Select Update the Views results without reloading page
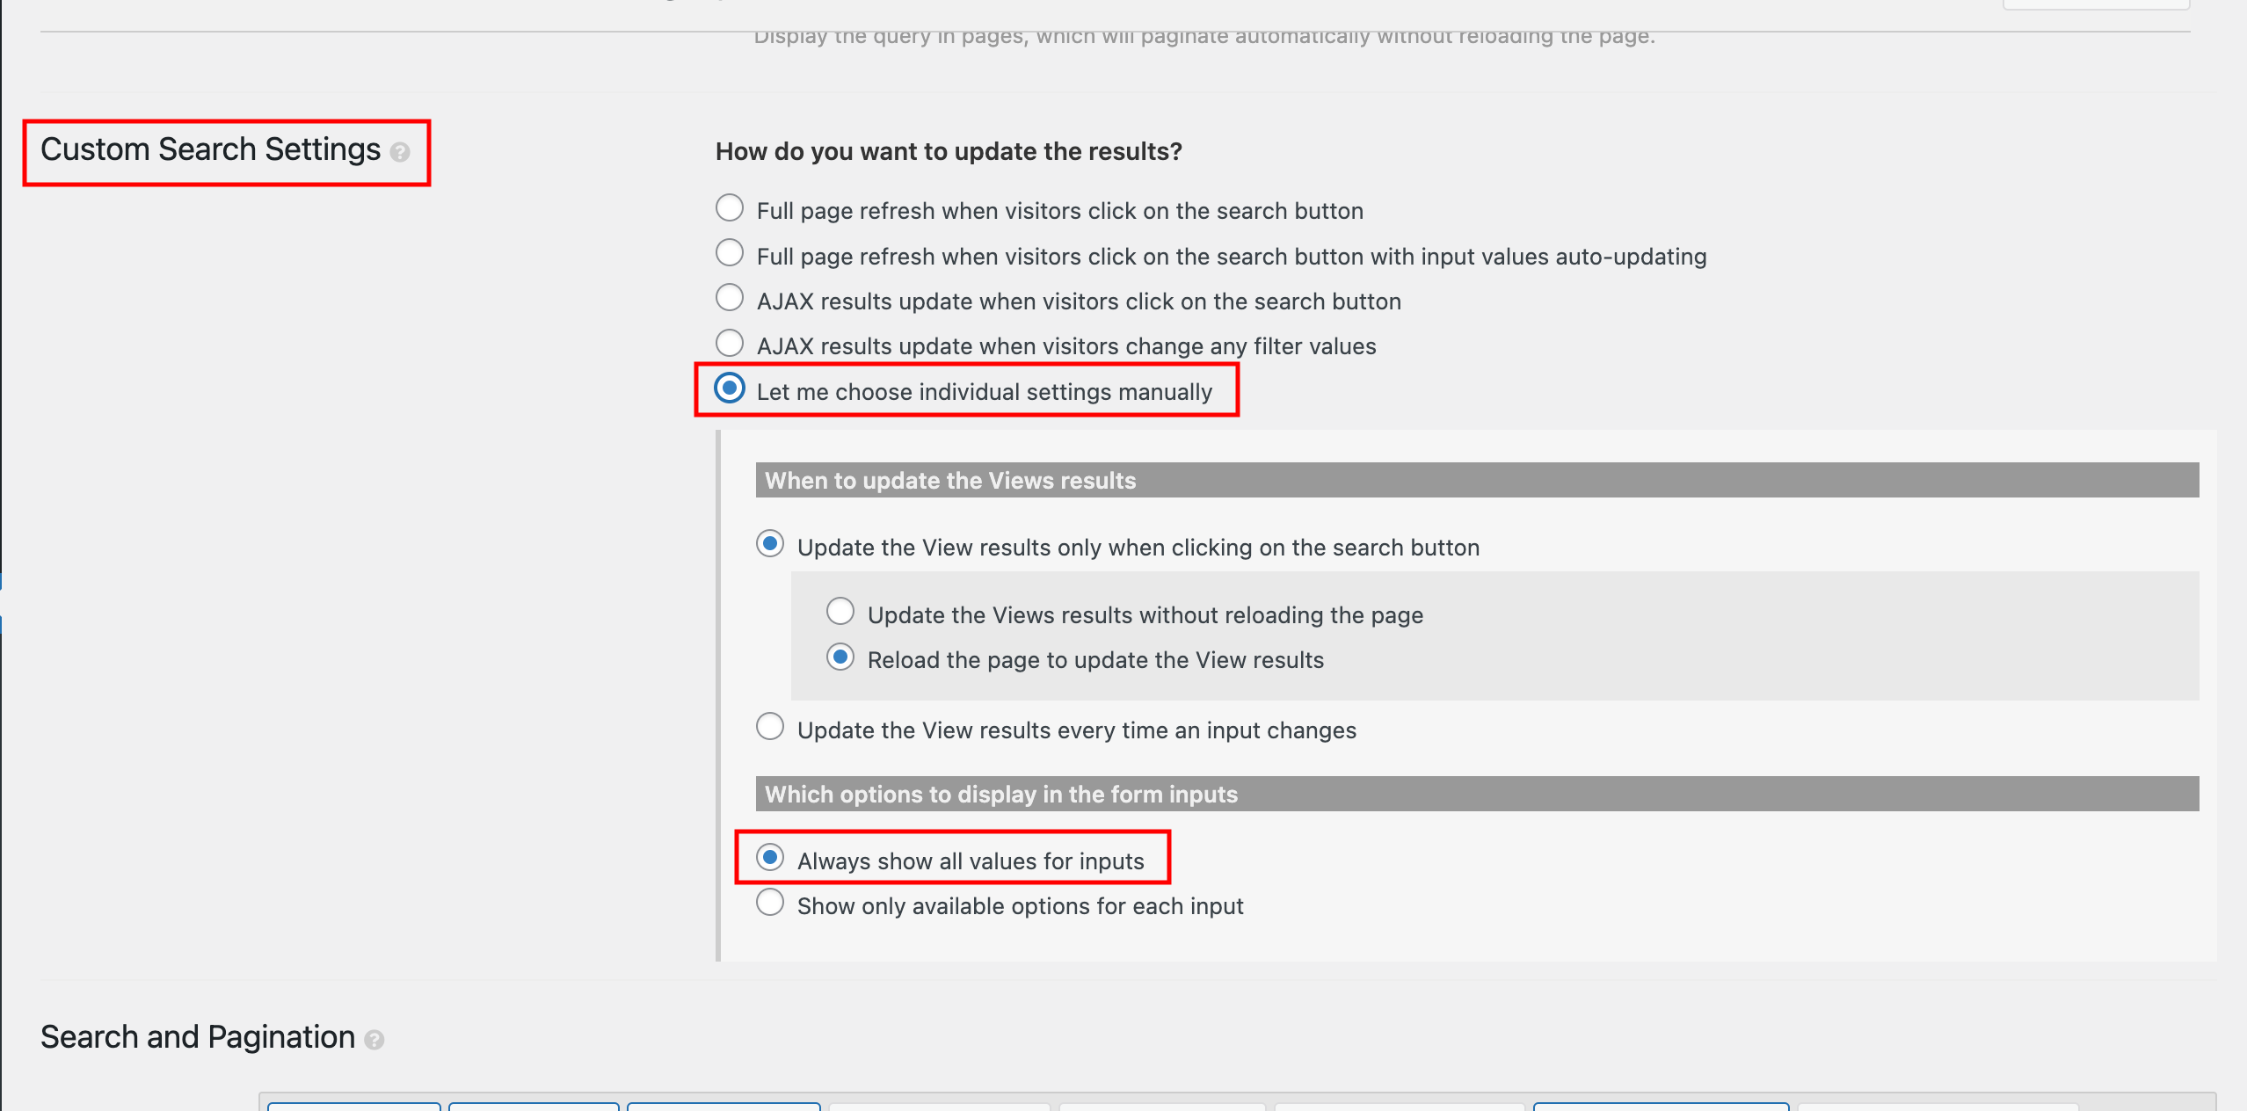The width and height of the screenshot is (2247, 1111). [x=840, y=612]
